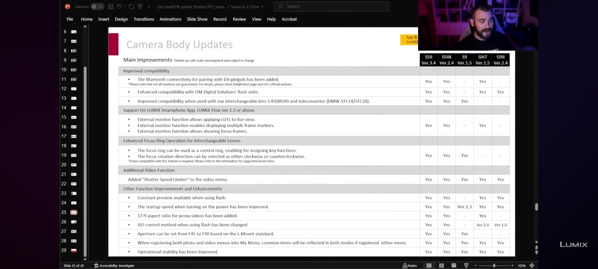598x269 pixels.
Task: Switch to Reading View
Action: (x=453, y=266)
